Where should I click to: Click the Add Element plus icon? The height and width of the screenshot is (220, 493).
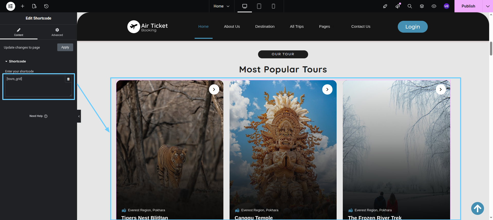23,6
